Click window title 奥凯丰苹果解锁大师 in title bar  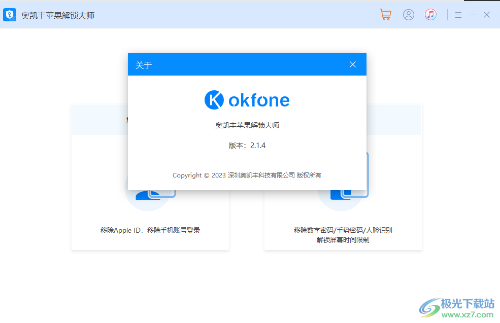(58, 15)
